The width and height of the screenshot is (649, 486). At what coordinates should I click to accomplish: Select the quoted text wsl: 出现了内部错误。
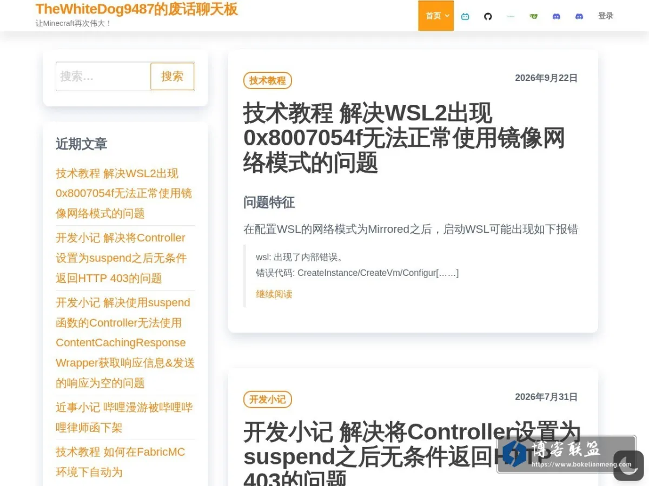(300, 257)
